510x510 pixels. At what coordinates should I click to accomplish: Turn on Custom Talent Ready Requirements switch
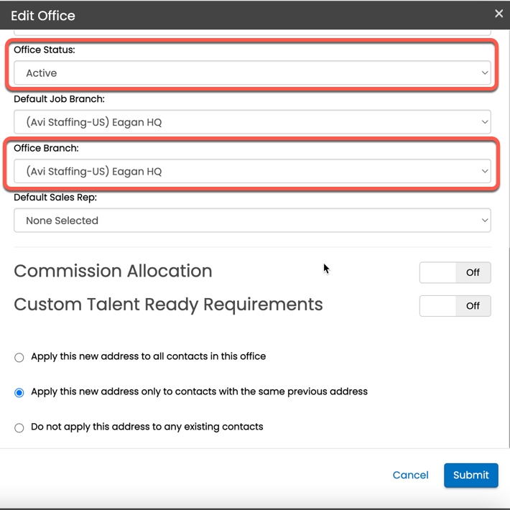455,306
